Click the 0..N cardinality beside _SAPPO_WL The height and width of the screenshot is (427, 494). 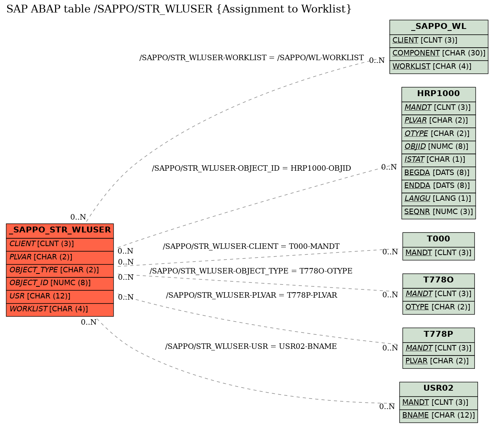point(377,61)
